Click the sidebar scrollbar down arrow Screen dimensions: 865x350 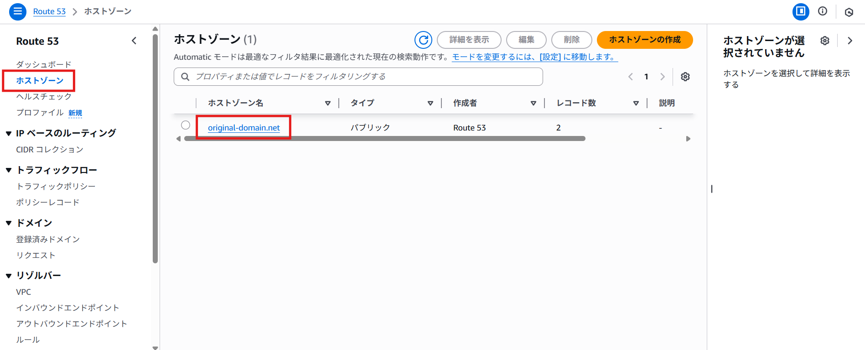click(x=155, y=347)
